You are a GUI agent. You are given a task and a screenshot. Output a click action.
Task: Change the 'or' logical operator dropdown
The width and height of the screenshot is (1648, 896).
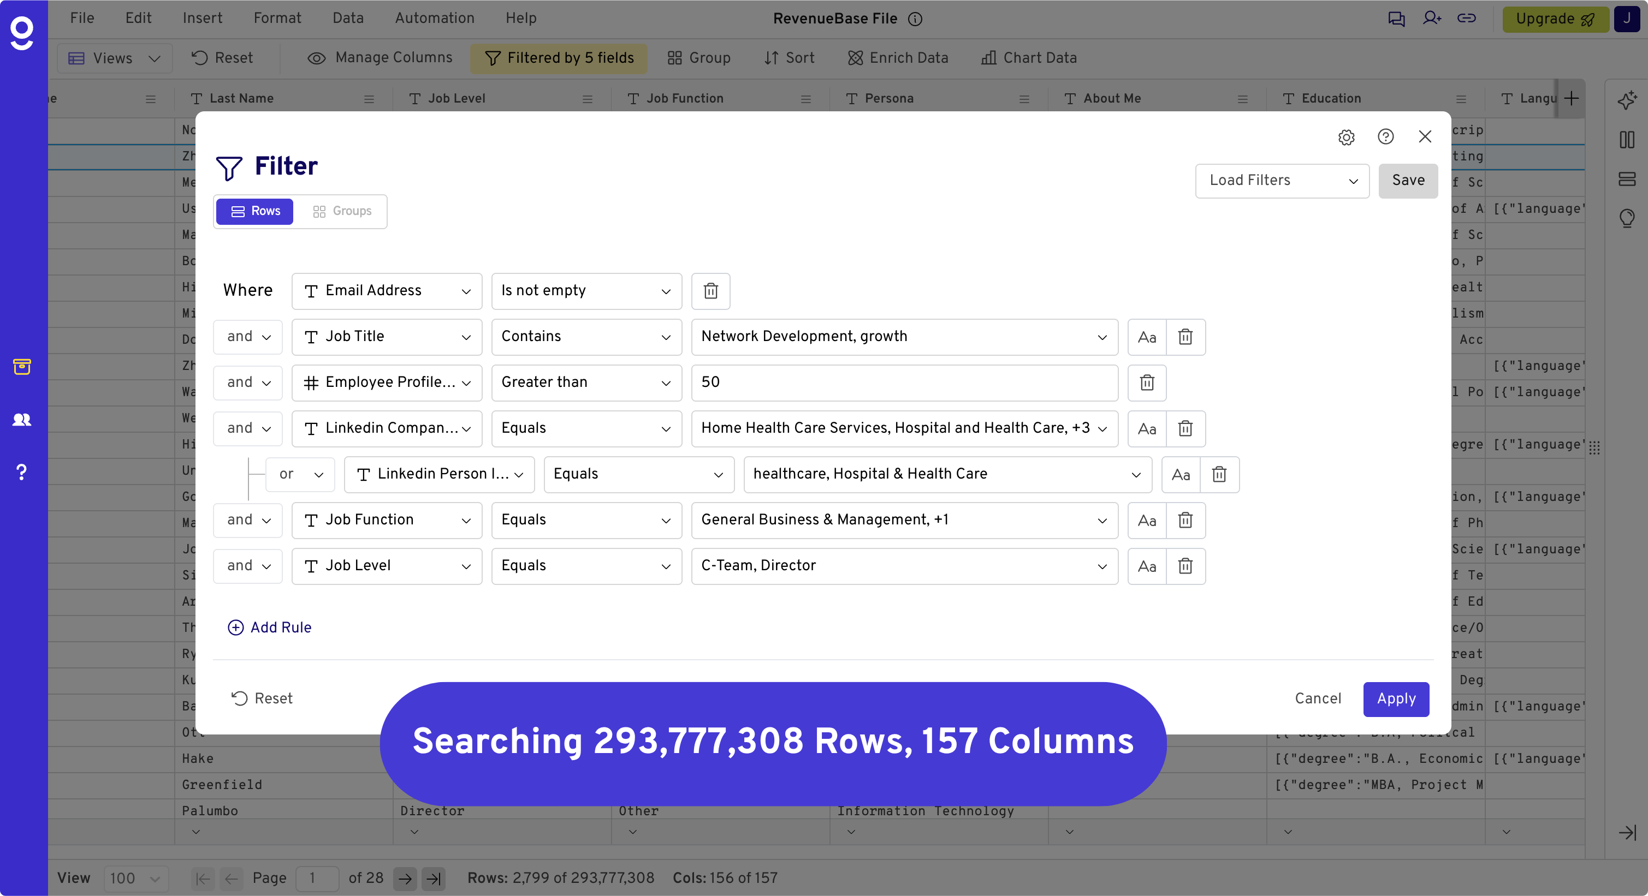click(x=300, y=474)
